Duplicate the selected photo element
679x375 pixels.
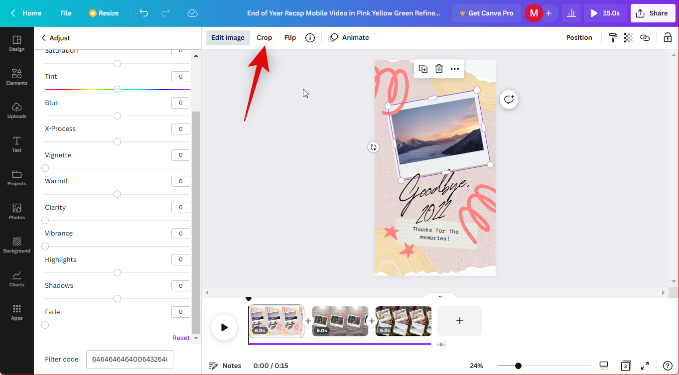click(x=423, y=69)
